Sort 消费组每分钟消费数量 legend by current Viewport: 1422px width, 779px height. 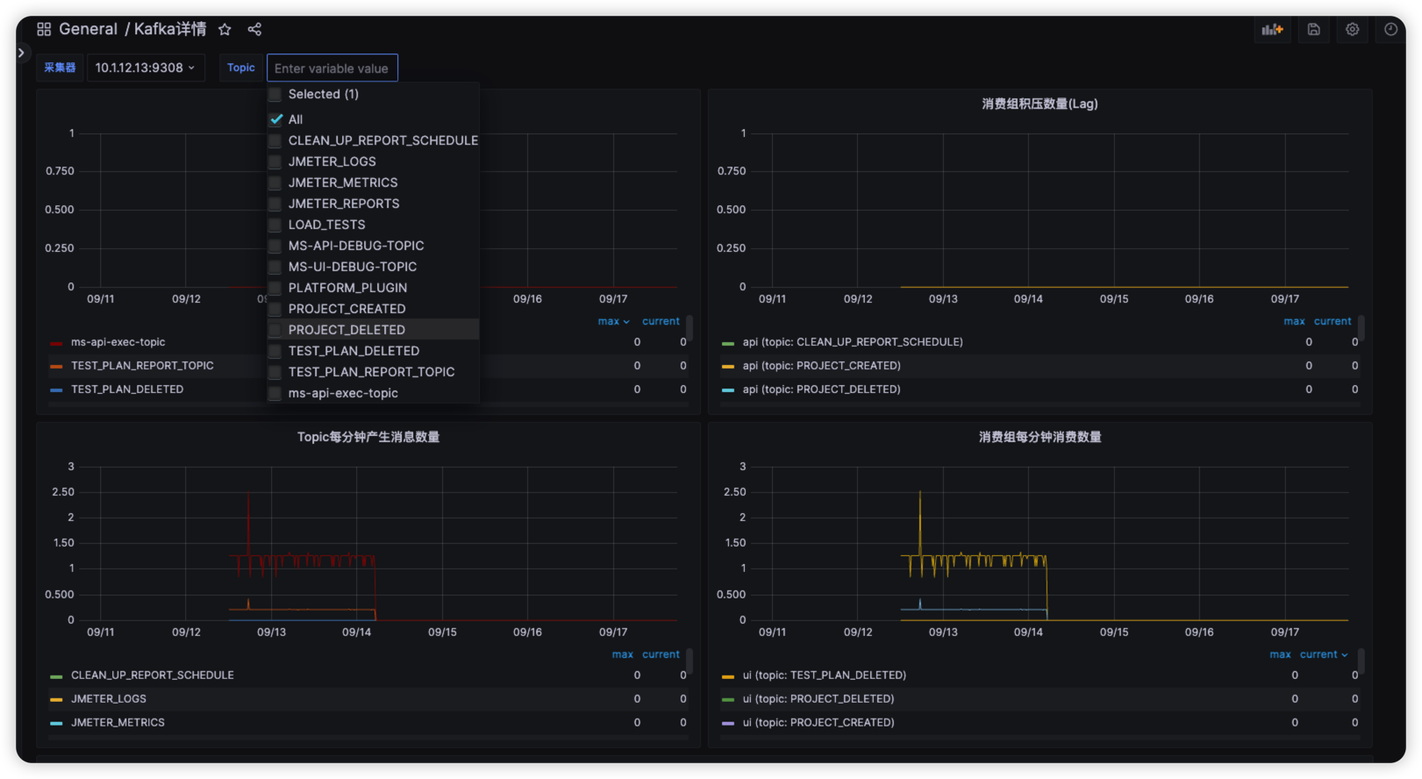(1324, 654)
